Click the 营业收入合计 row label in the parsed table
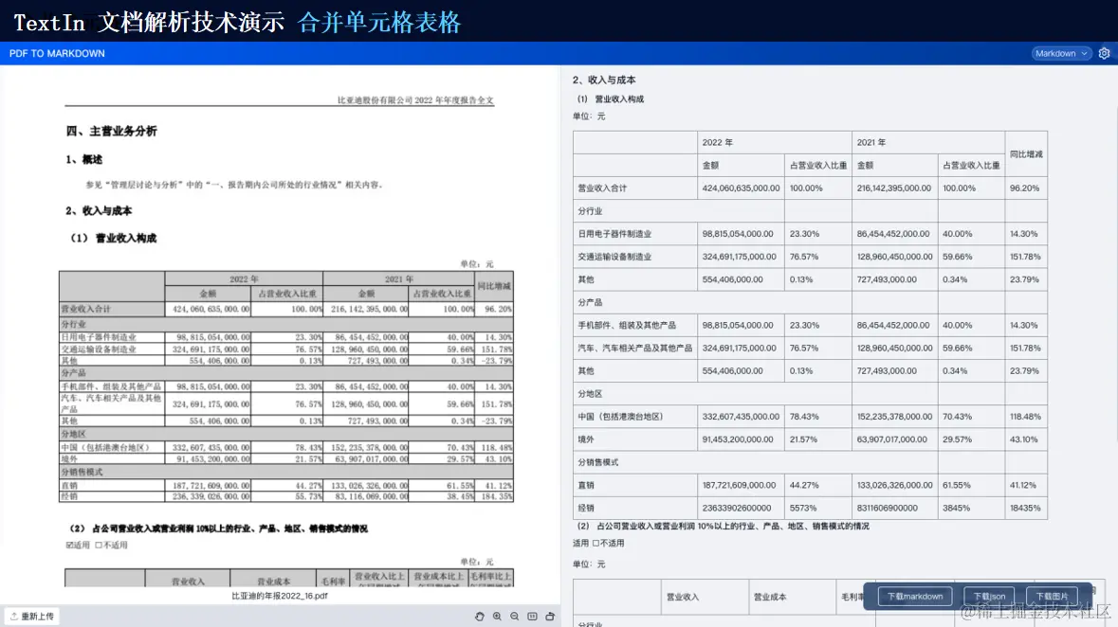 [x=602, y=188]
